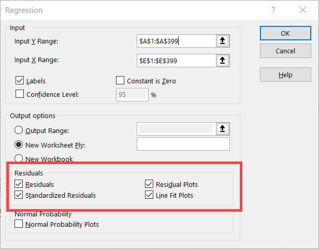This screenshot has height=249, width=319.
Task: Click the Output Range collapse arrow icon
Action: (x=223, y=129)
